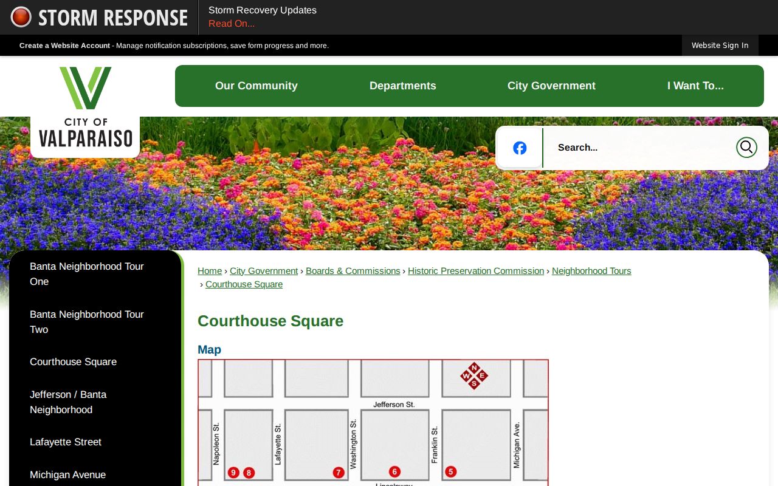Click the Map section heading
The image size is (778, 486).
pos(209,349)
